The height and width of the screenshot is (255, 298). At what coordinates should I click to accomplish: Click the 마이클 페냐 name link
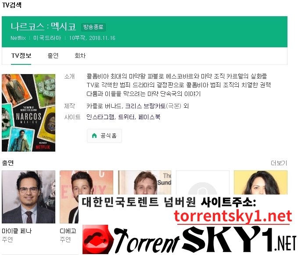17,231
